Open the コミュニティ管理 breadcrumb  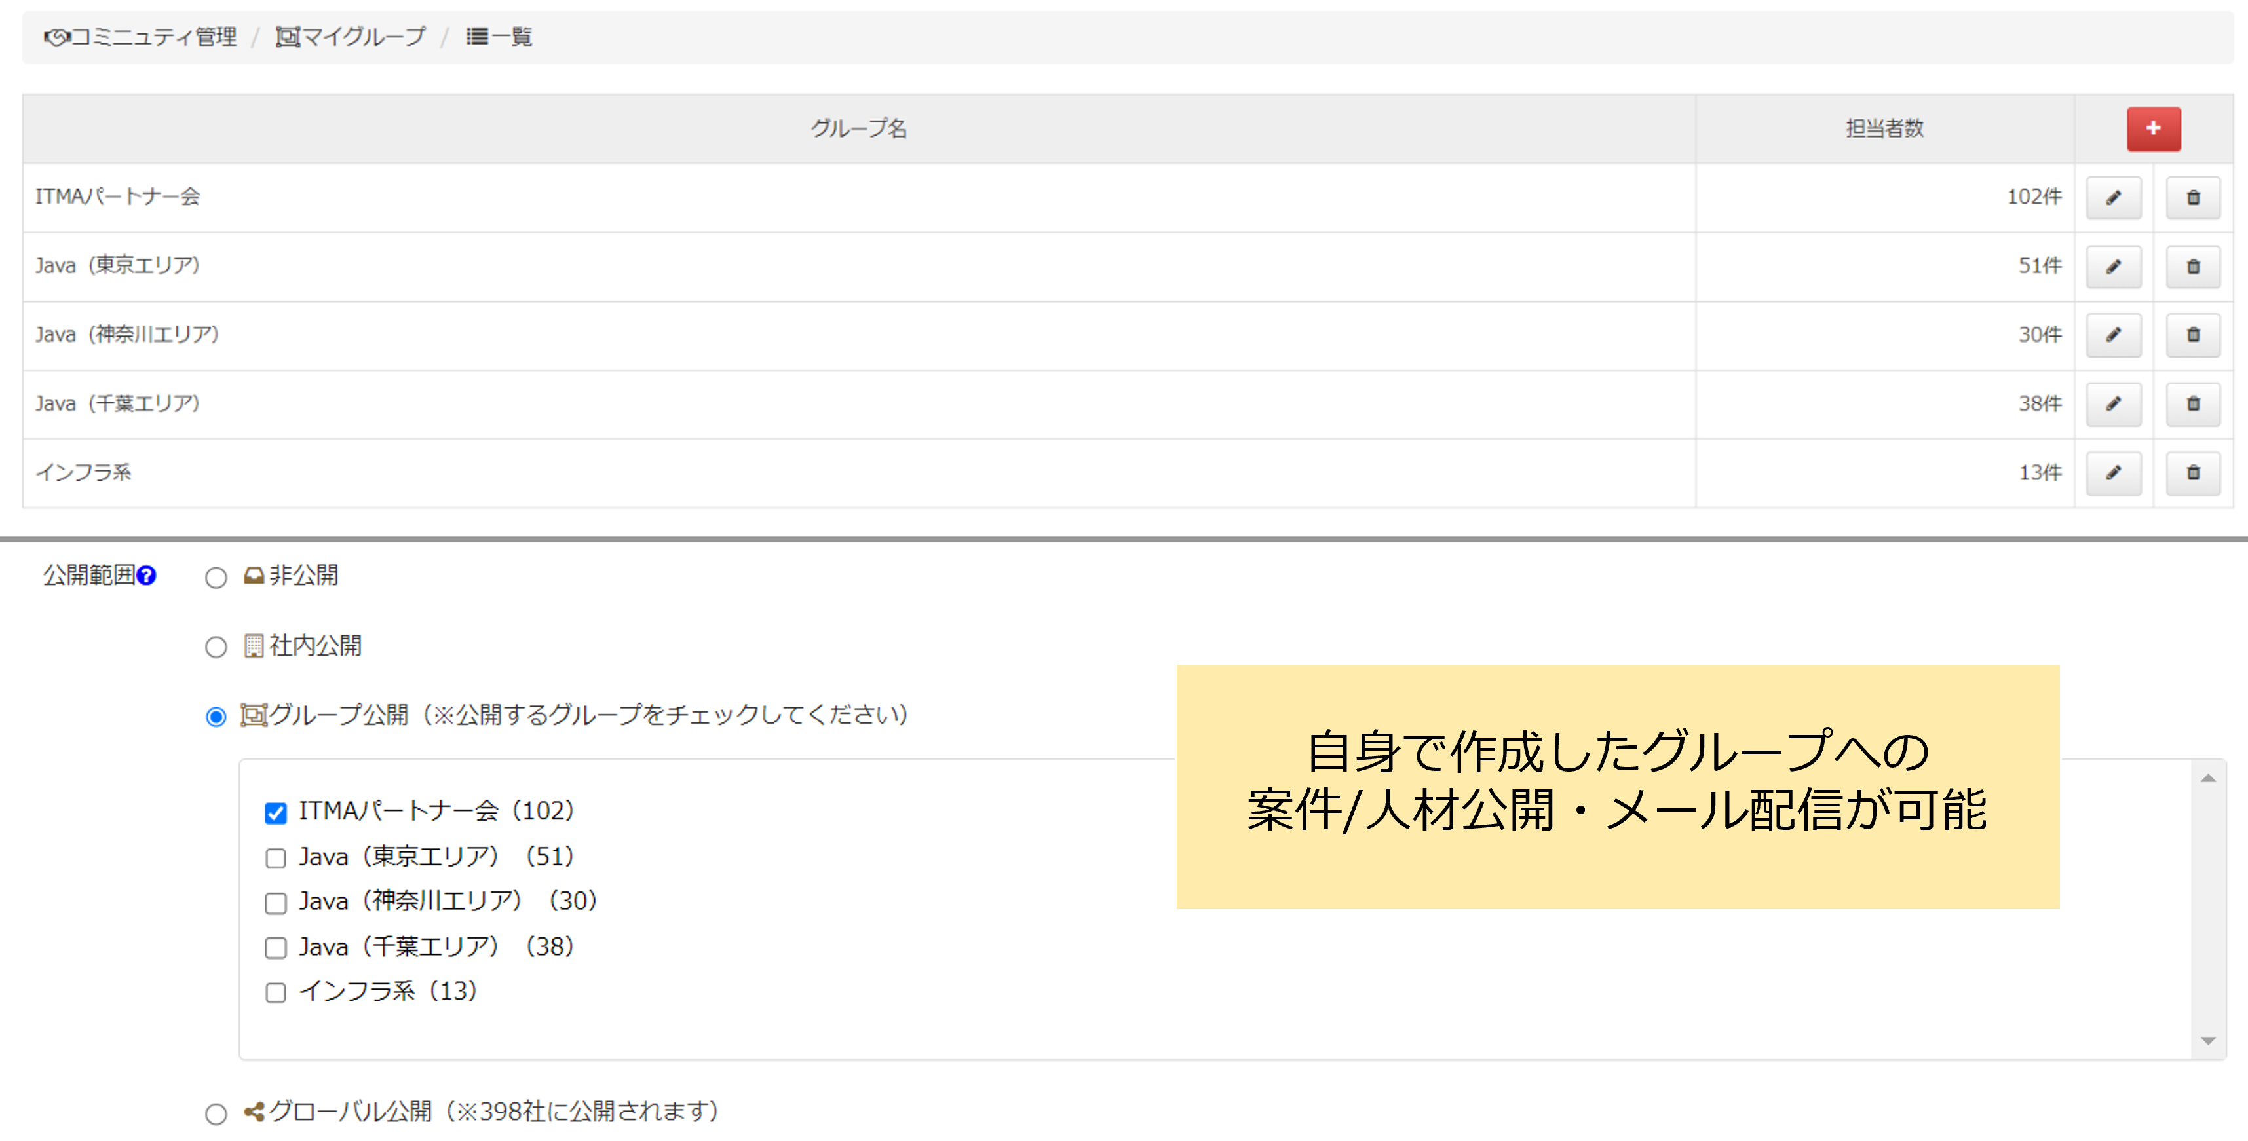pyautogui.click(x=140, y=37)
